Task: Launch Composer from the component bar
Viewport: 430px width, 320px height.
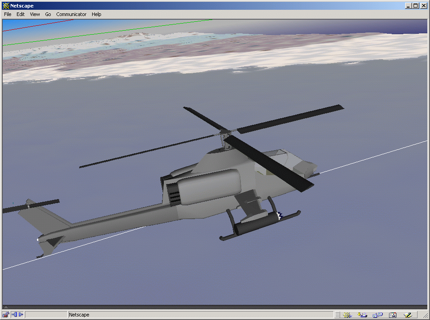Action: click(x=407, y=315)
